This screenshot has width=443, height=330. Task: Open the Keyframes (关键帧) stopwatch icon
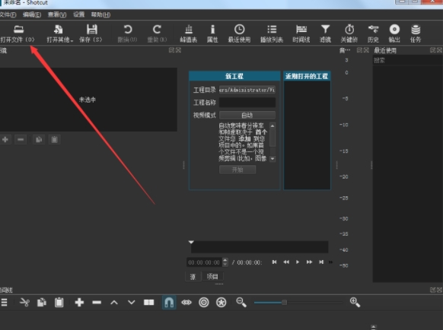[x=349, y=33]
